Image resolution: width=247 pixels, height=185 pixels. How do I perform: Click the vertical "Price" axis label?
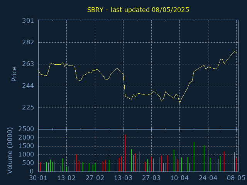[x=14, y=74]
